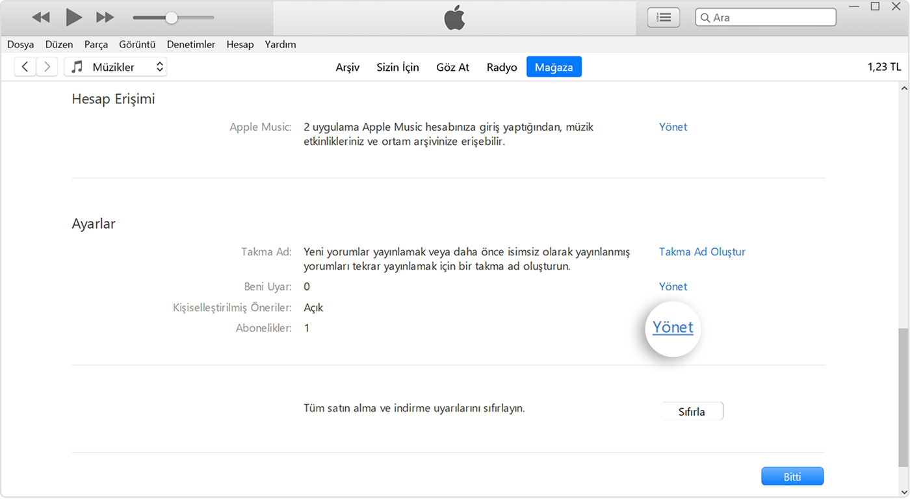The height and width of the screenshot is (499, 910).
Task: Click Yönet link next to Beni Uyar
Action: 673,287
